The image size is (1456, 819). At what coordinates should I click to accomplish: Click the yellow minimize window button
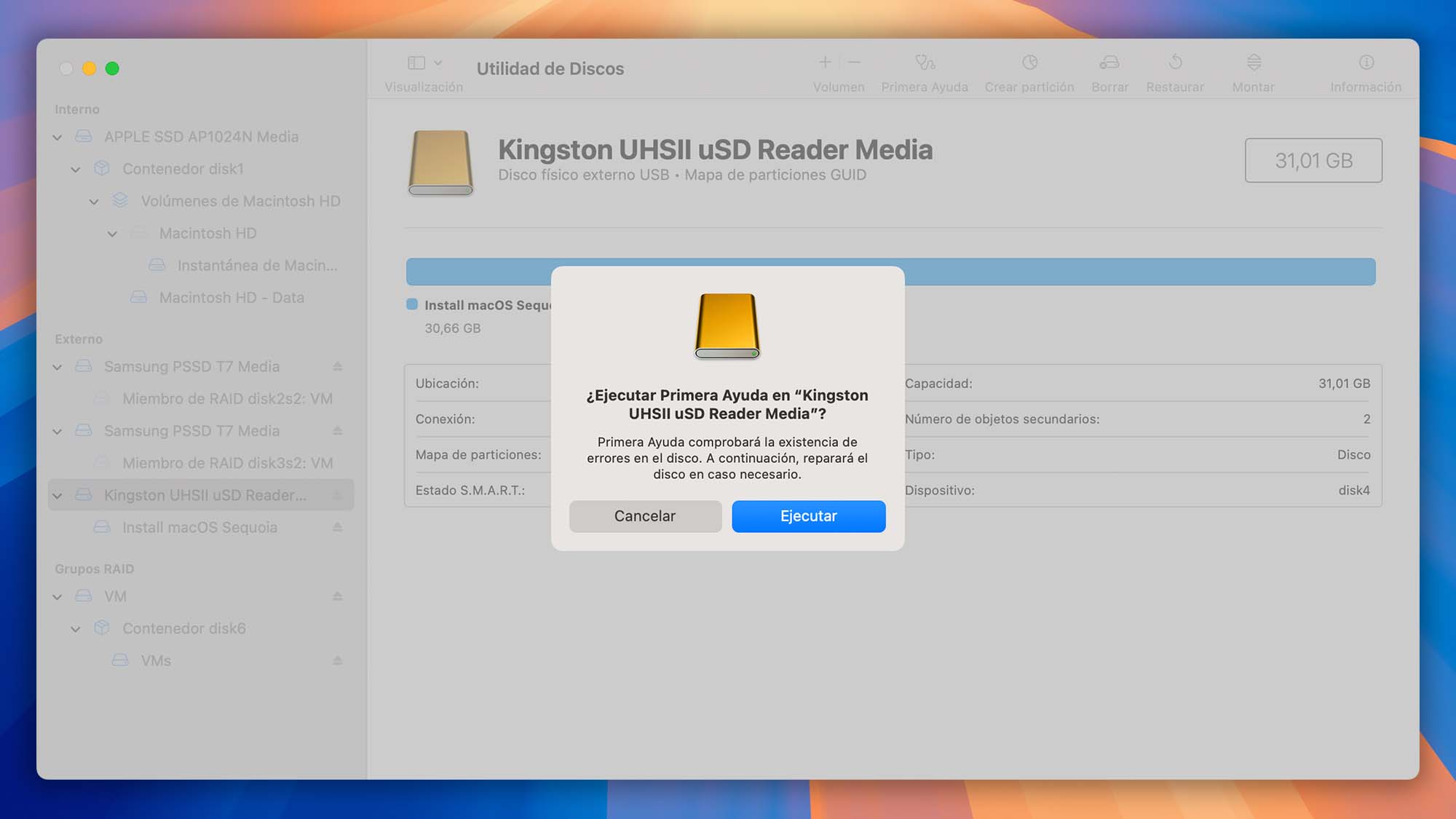[89, 68]
